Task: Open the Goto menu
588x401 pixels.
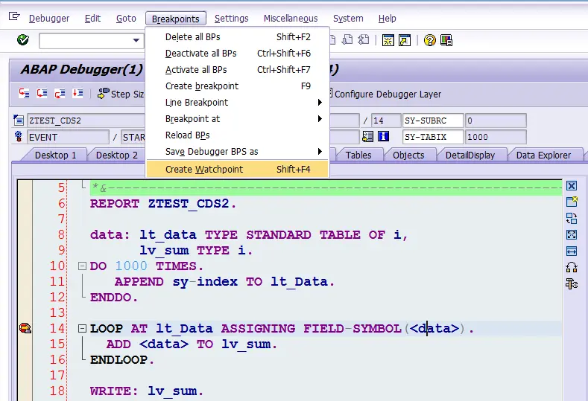Action: tap(126, 19)
